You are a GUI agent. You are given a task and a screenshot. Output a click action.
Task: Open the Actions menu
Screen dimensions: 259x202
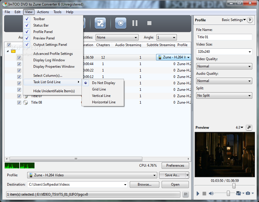[43, 12]
